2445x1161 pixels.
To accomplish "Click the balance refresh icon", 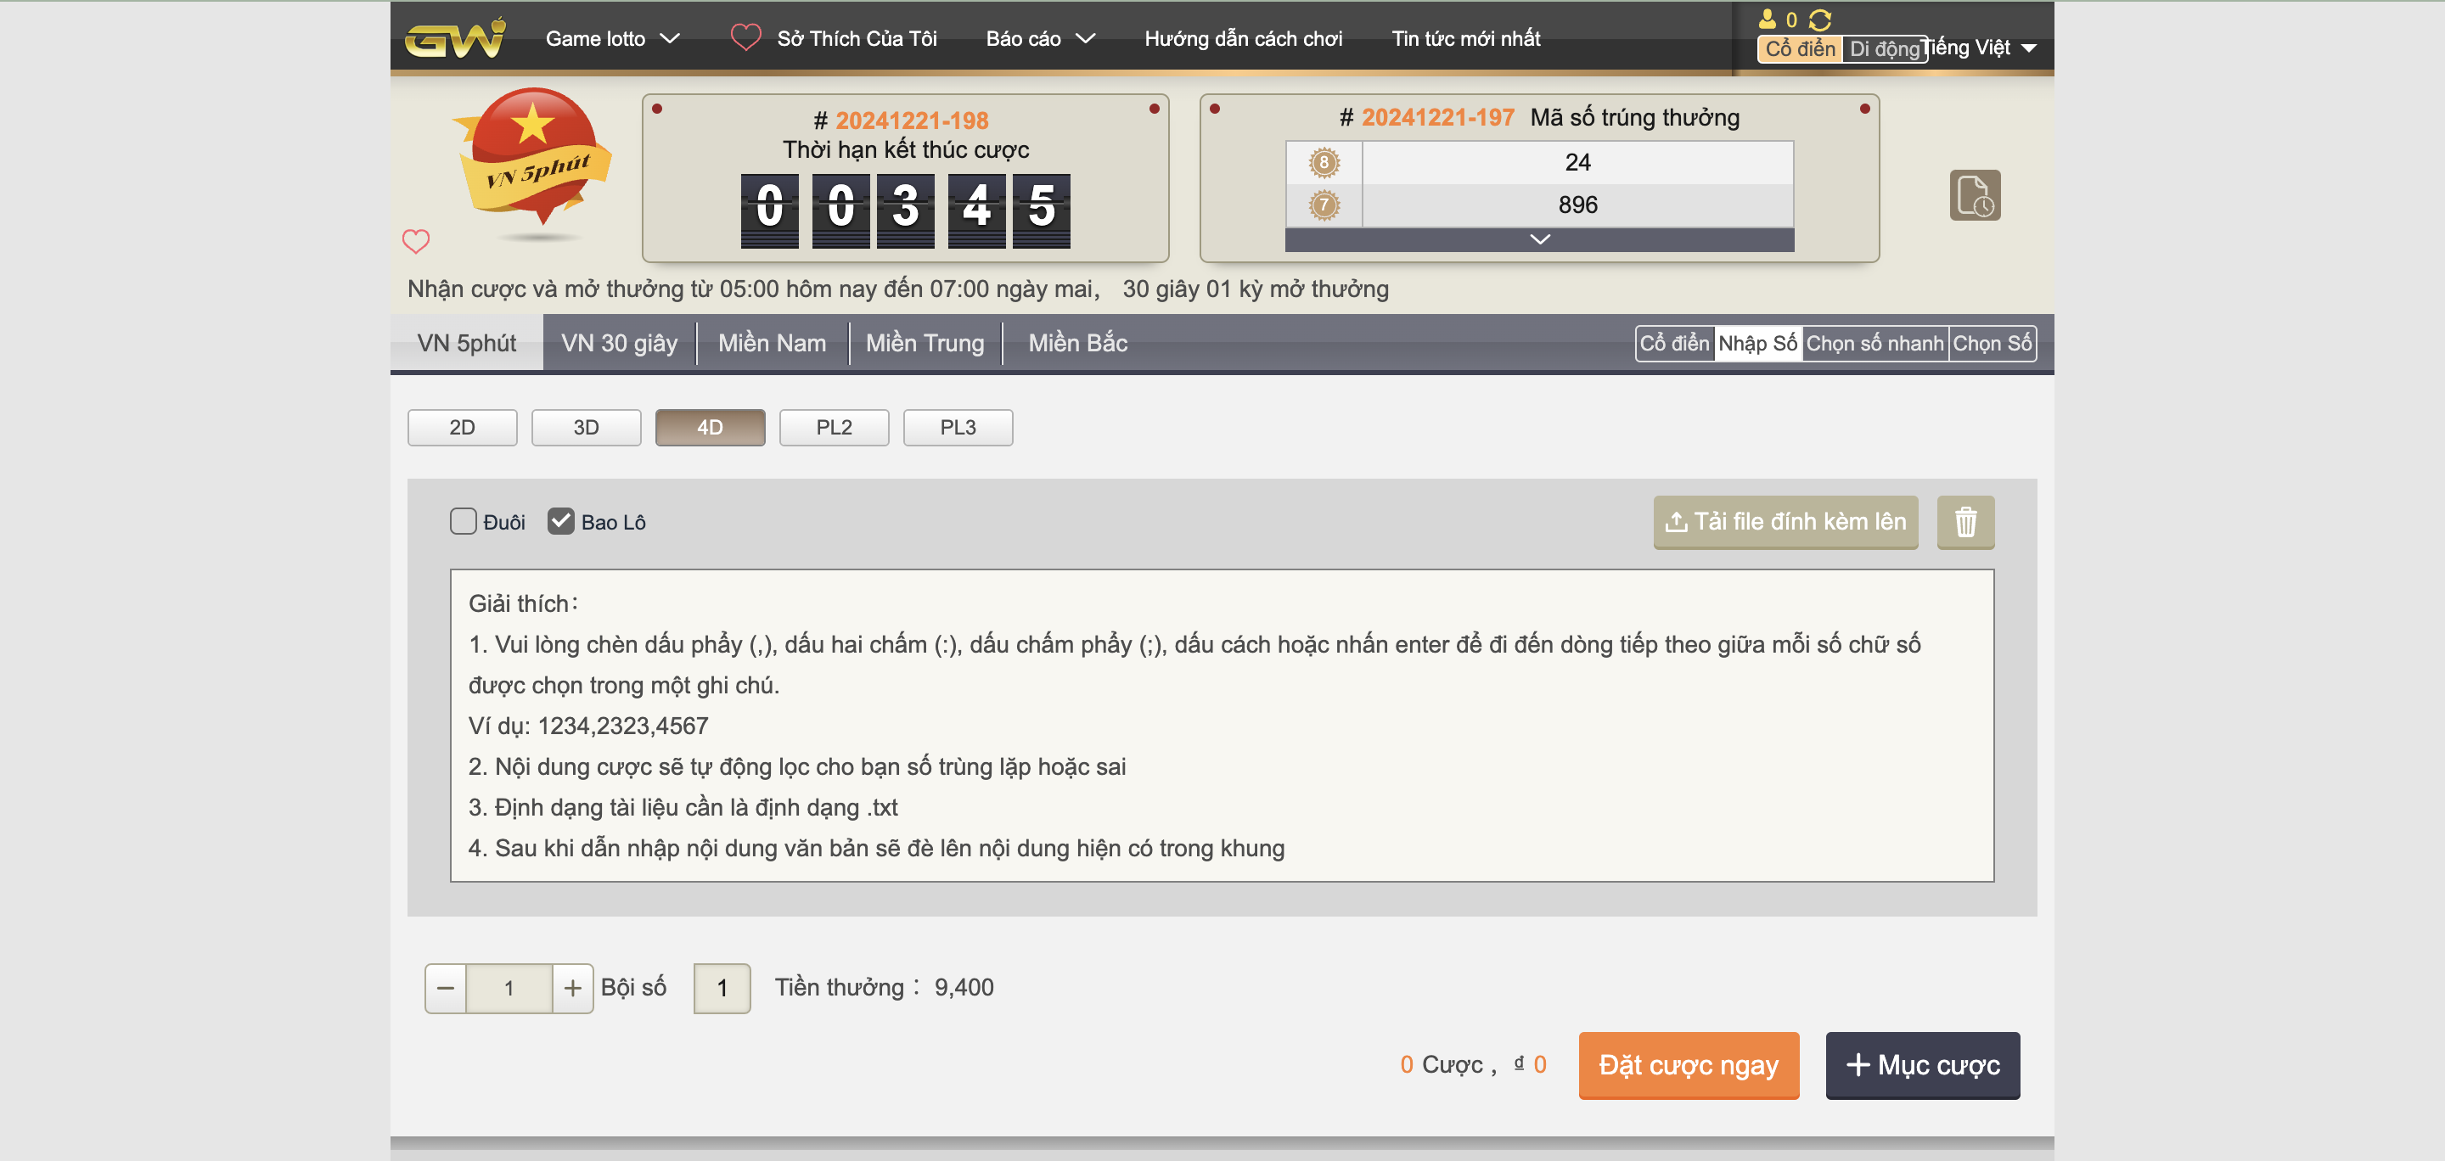I will pyautogui.click(x=1819, y=19).
